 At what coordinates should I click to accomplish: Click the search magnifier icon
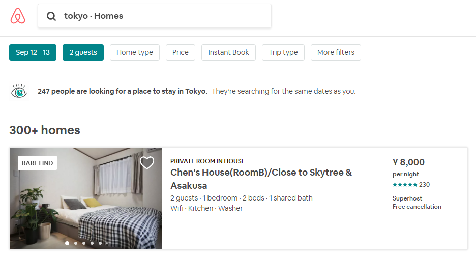51,16
